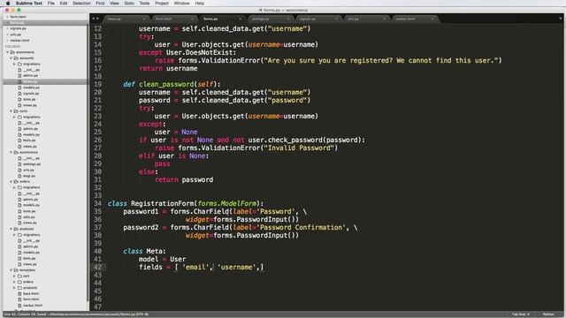Close navbar.html in the open files list
The width and height of the screenshot is (566, 318).
pos(7,41)
